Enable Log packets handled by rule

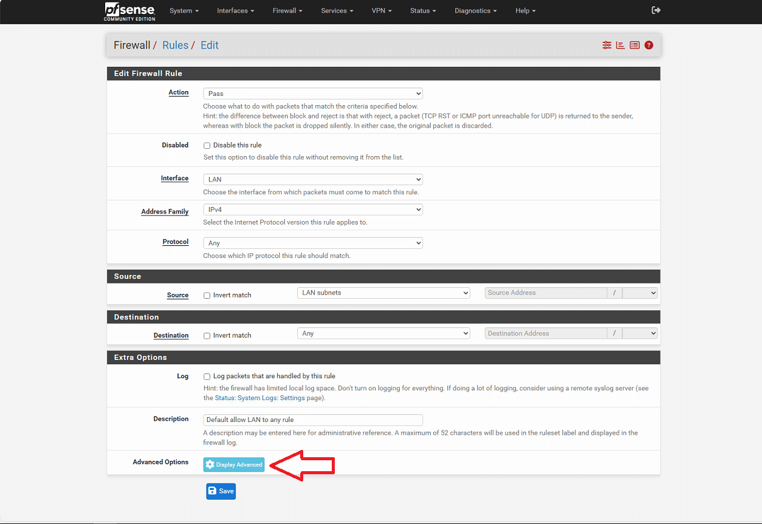[207, 376]
